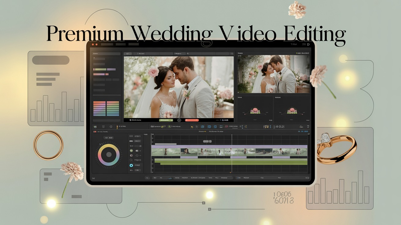The width and height of the screenshot is (401, 225).
Task: Click the search field atop the left panel
Action: 107,53
